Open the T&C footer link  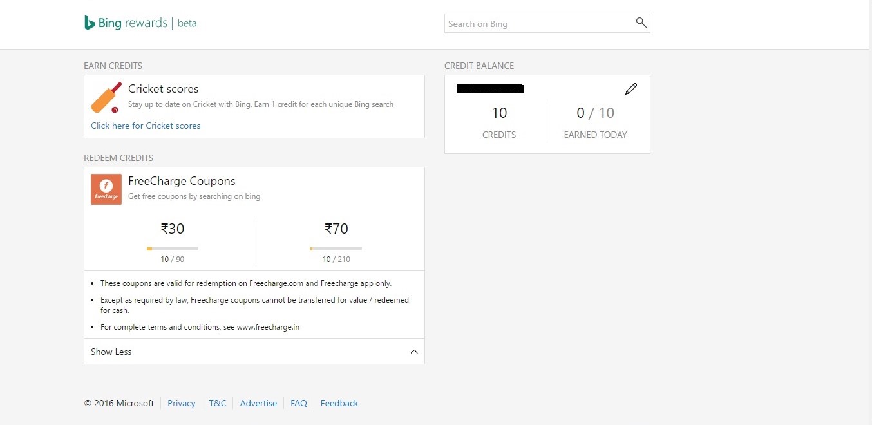point(218,403)
